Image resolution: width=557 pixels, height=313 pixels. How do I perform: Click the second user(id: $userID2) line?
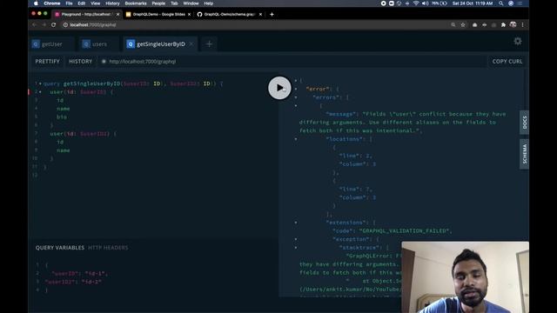(x=84, y=134)
